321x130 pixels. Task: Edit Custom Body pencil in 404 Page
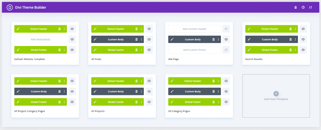(x=172, y=39)
